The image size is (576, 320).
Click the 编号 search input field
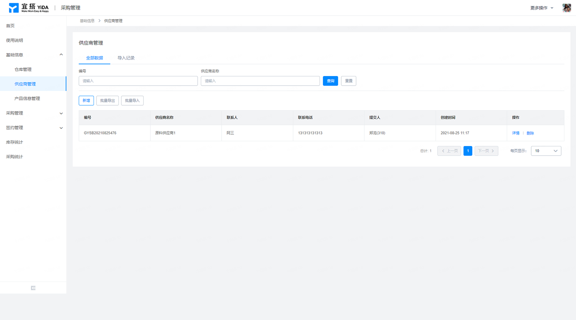pos(138,81)
